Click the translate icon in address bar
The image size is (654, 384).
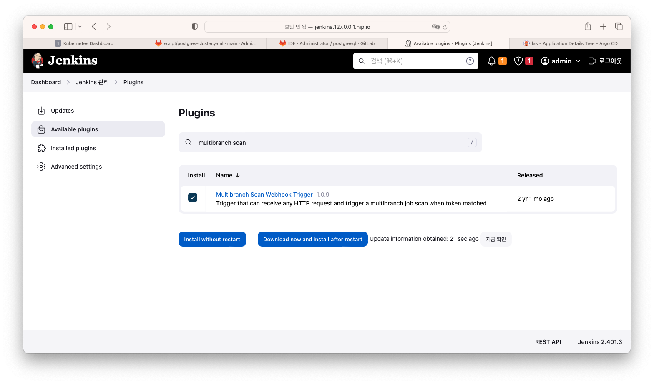436,27
